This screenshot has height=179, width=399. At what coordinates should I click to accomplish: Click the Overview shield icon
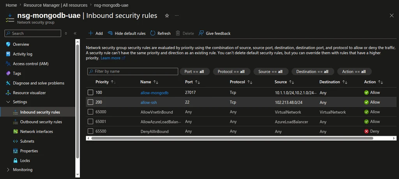[8, 44]
